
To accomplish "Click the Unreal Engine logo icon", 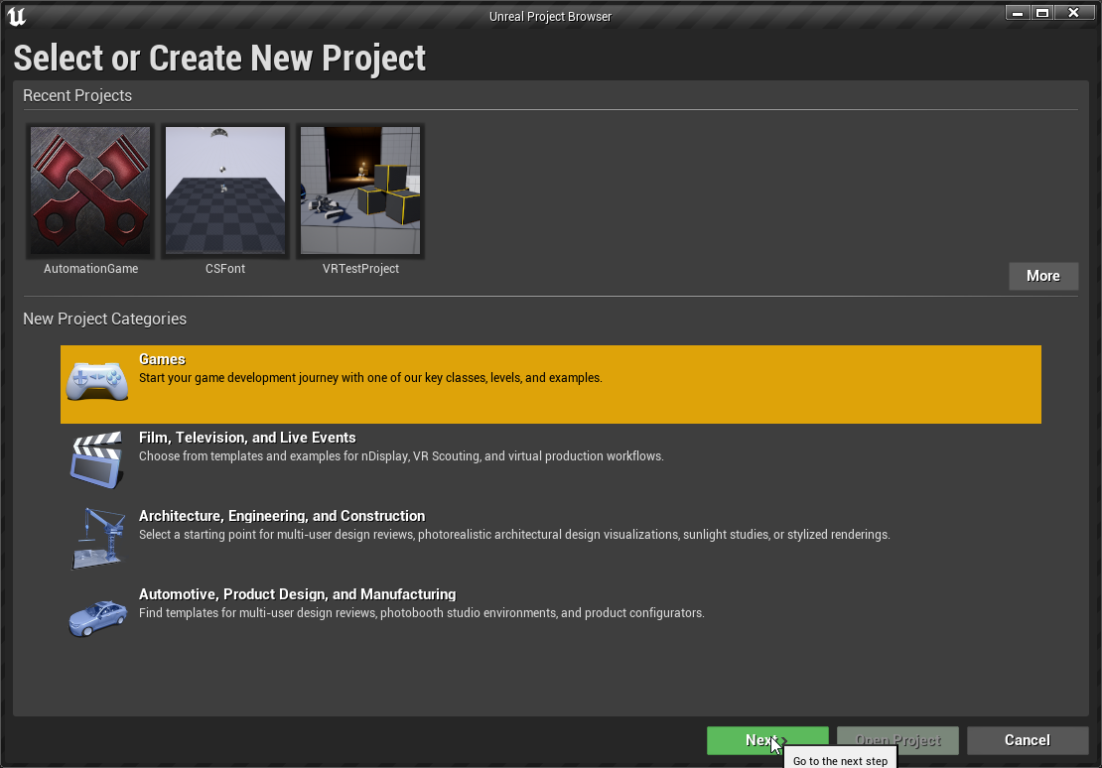I will point(16,16).
